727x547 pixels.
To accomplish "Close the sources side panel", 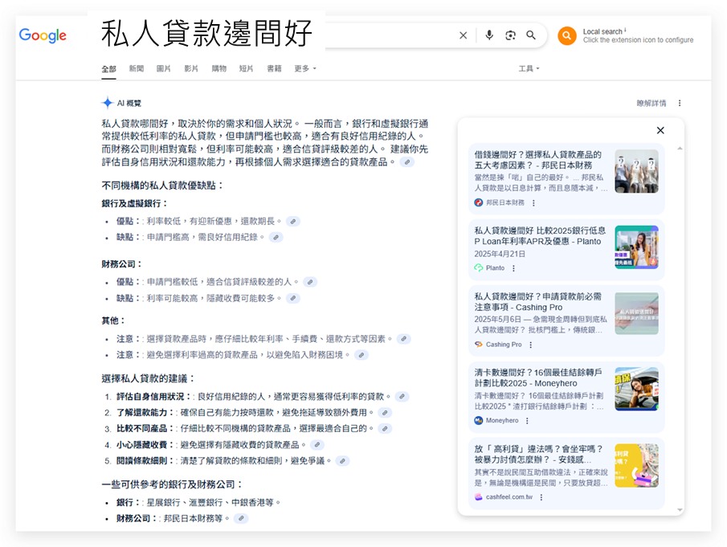I will pyautogui.click(x=660, y=130).
